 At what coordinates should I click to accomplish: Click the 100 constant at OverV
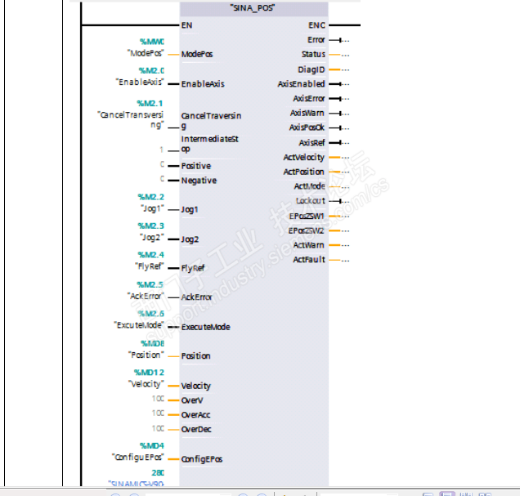(x=158, y=399)
